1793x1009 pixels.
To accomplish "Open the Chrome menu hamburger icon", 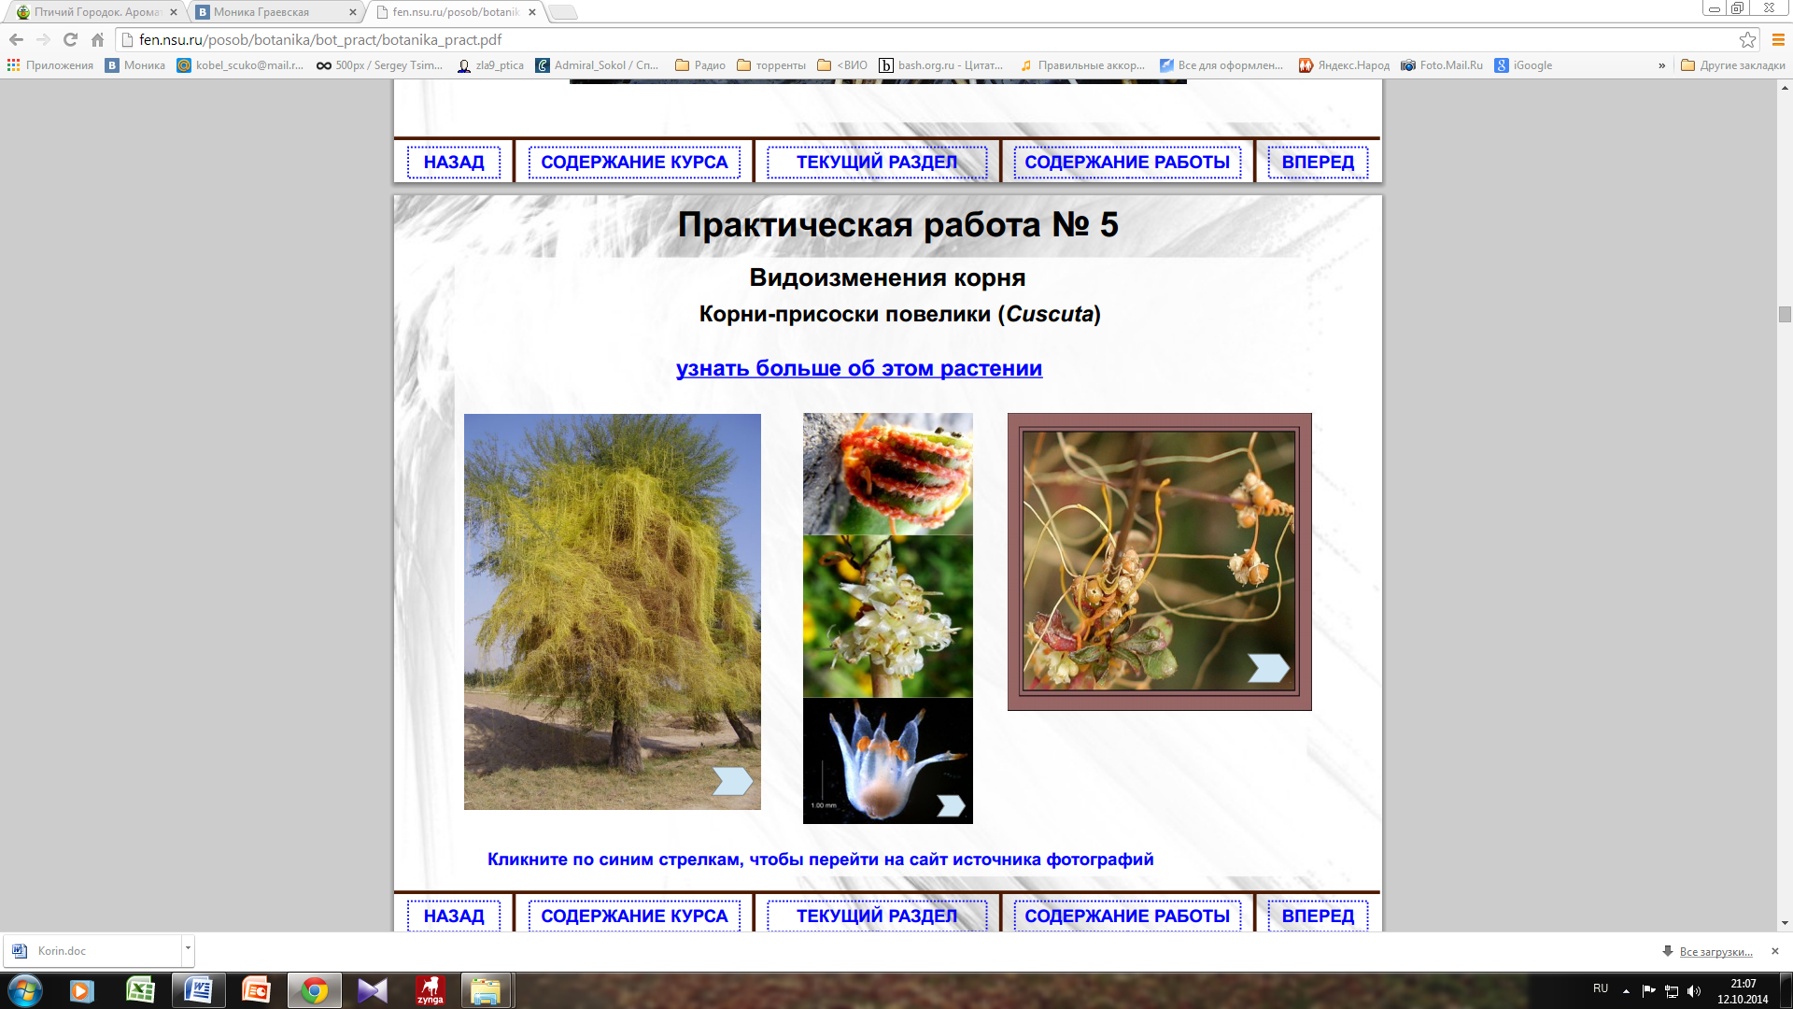I will coord(1778,39).
